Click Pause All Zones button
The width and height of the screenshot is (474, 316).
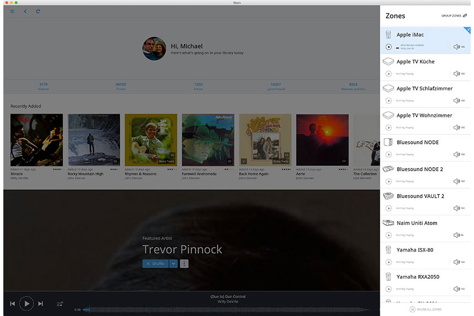coord(425,309)
